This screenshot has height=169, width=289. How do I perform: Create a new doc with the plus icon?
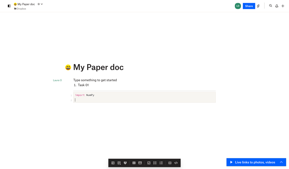[x=283, y=6]
